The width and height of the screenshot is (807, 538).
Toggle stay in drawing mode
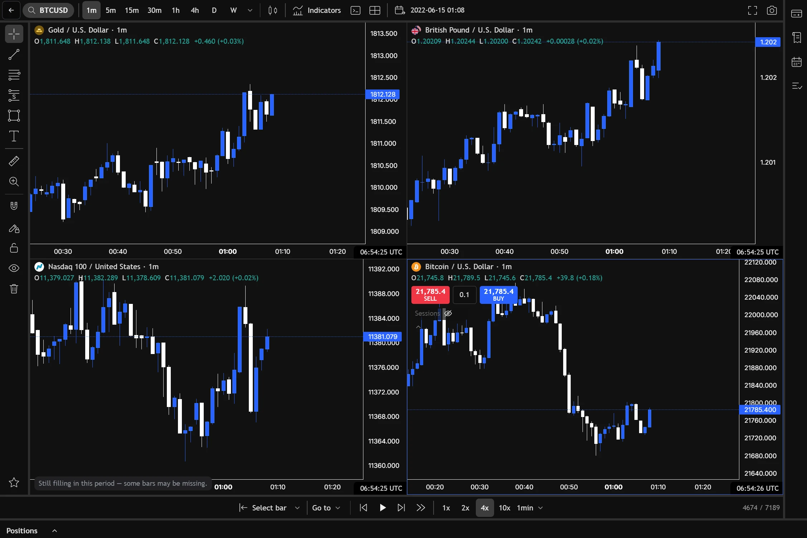point(14,229)
